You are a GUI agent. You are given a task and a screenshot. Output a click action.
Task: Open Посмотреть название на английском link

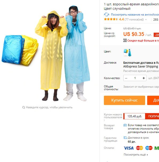(x=135, y=14)
